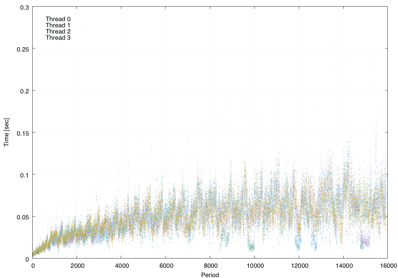Click the 2000 x-axis tick label
The height and width of the screenshot is (278, 398).
coord(76,265)
